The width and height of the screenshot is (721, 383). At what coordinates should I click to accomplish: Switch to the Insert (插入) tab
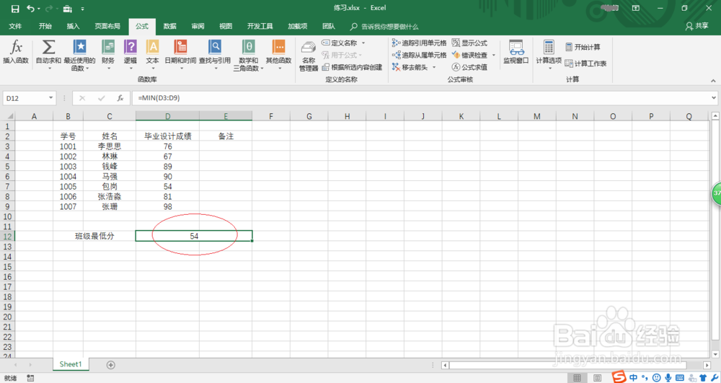tap(73, 26)
